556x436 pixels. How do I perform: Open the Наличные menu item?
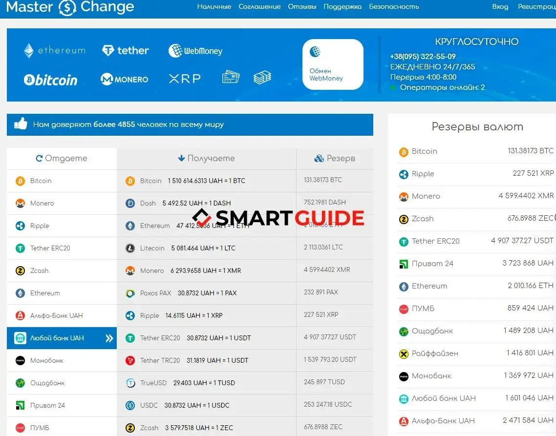coord(214,7)
